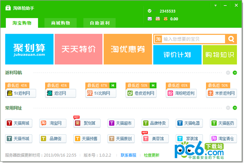Open 卷皮返利网 rebate site
This screenshot has width=246, height=165.
pyautogui.click(x=141, y=93)
